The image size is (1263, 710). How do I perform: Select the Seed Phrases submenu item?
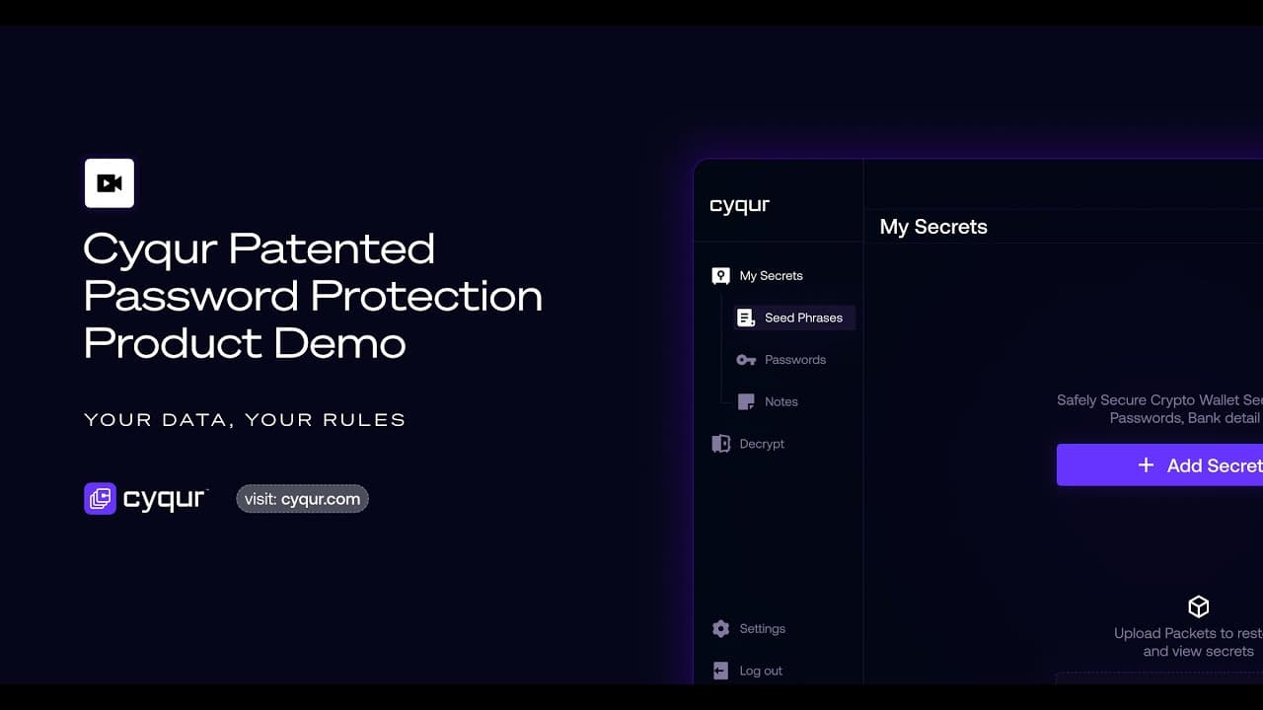tap(792, 318)
